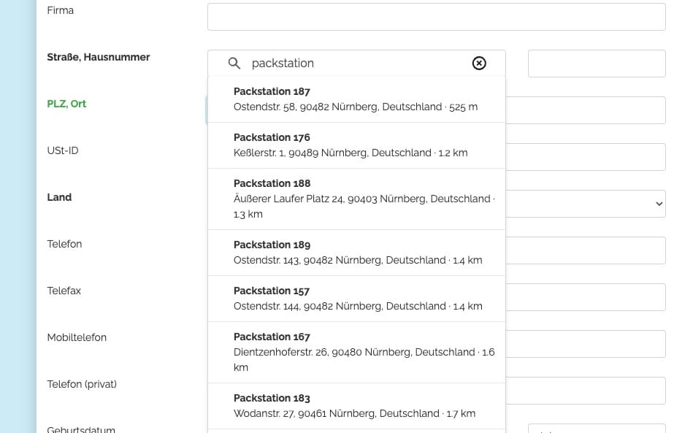Focus the Telefon (privat) input field
Image resolution: width=693 pixels, height=433 pixels.
tap(585, 391)
